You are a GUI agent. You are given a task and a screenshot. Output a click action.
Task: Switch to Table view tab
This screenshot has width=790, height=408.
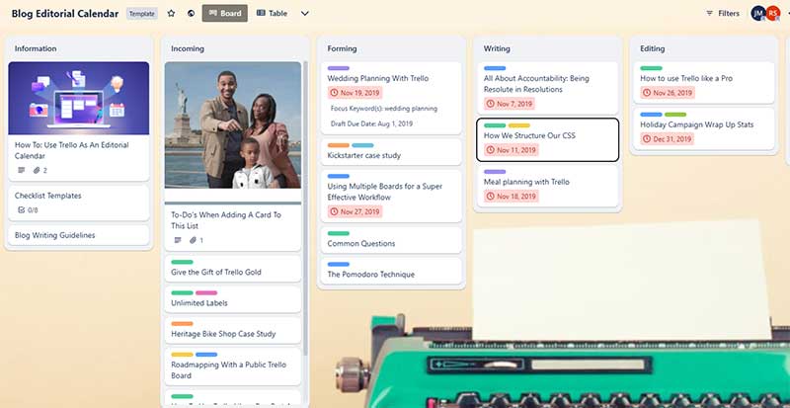click(x=275, y=14)
